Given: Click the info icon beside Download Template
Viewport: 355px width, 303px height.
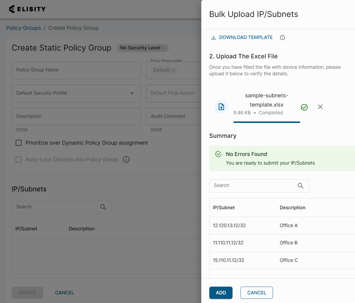Looking at the screenshot, I should point(282,38).
